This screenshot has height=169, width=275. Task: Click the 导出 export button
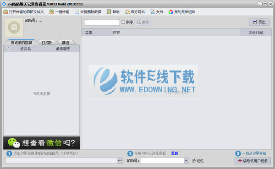[259, 22]
